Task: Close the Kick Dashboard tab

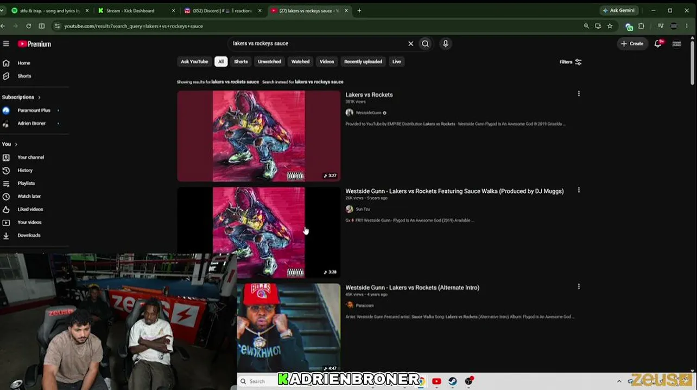Action: pyautogui.click(x=173, y=10)
